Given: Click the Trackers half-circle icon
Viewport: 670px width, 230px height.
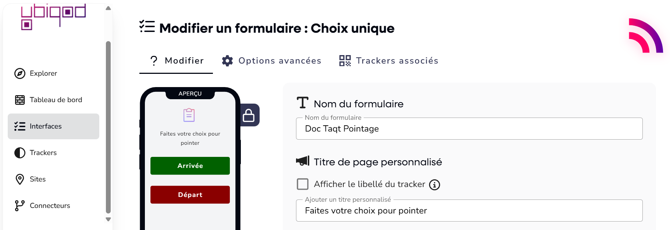Looking at the screenshot, I should tap(20, 153).
